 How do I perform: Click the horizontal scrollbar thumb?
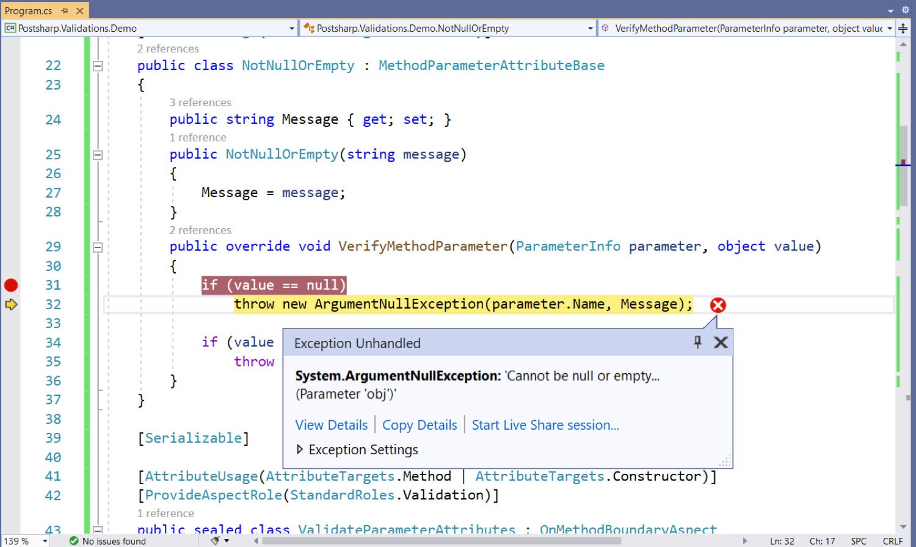[442, 541]
